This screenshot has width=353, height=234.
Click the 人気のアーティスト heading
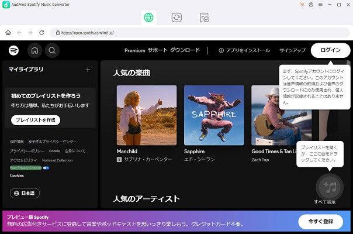coord(147,198)
